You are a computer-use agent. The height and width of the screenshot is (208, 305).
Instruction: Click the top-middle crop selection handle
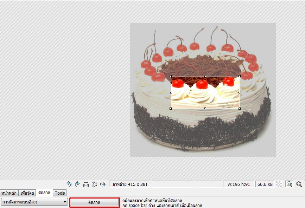205,77
